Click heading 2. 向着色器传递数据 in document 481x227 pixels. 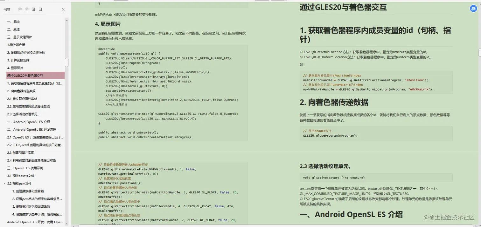tap(334, 102)
